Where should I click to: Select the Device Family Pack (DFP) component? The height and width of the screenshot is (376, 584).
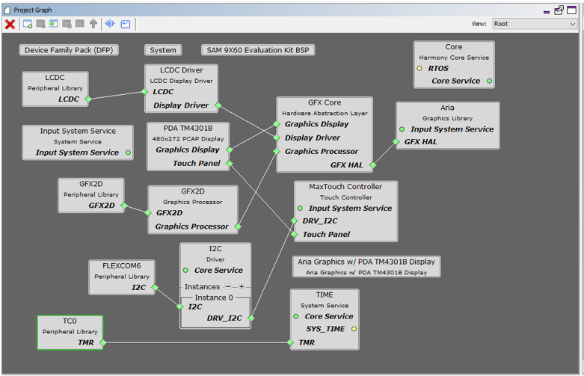69,50
